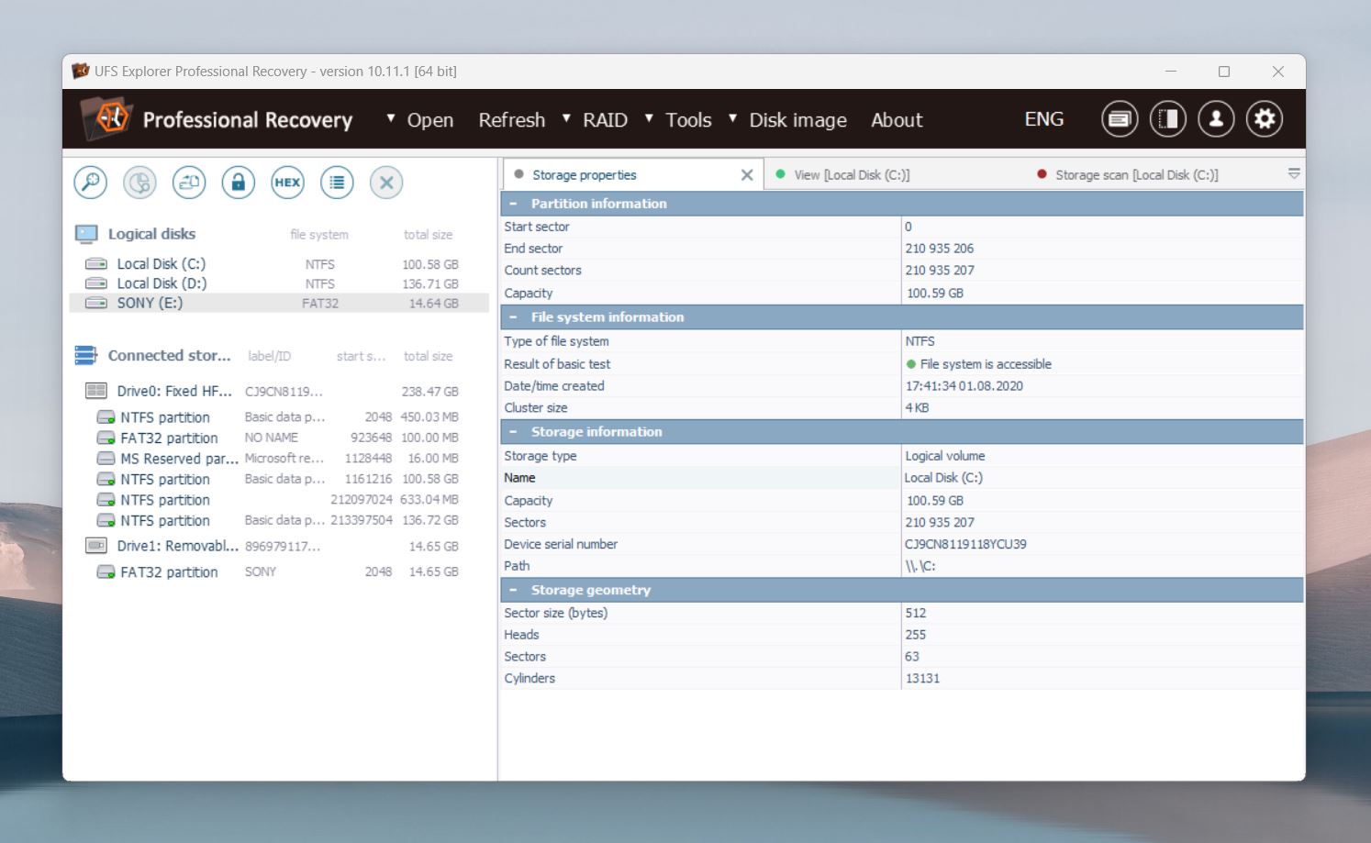This screenshot has width=1371, height=843.
Task: Click the Drive0 fixed disk icon
Action: click(95, 391)
